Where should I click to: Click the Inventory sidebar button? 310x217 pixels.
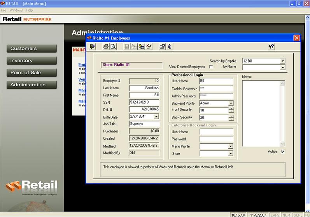pyautogui.click(x=32, y=61)
